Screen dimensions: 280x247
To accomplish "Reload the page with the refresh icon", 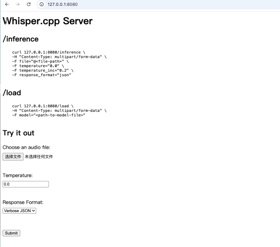I will (29, 4).
